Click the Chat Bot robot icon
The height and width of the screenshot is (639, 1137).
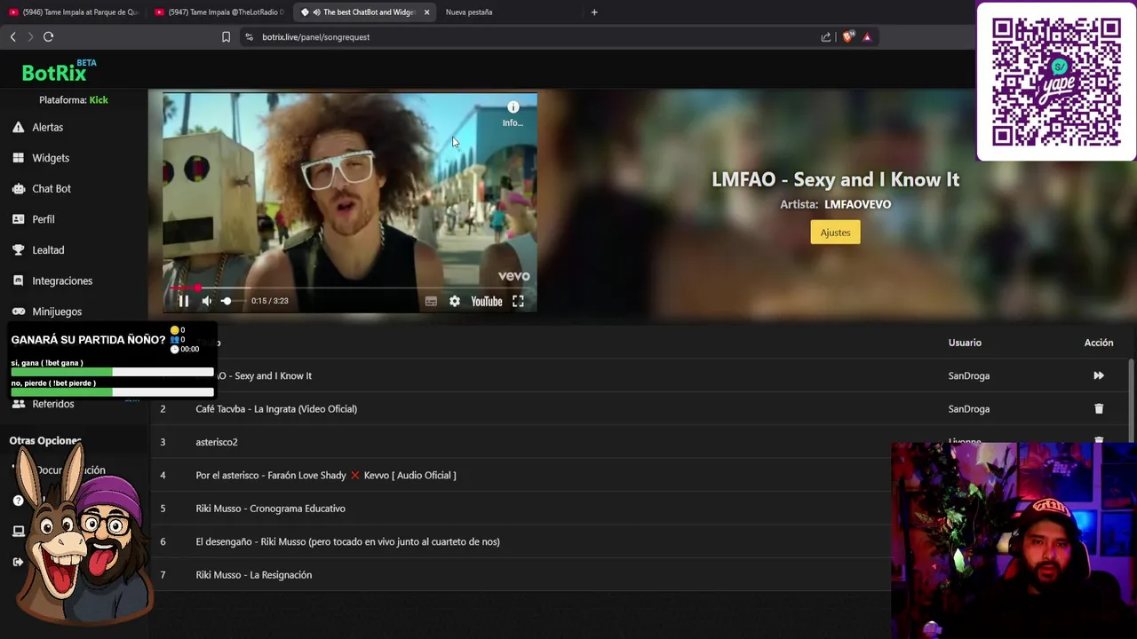[x=18, y=189]
